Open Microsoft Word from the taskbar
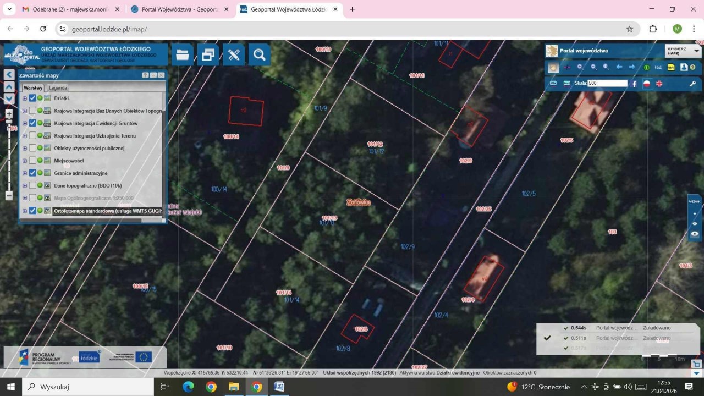Screen dimensions: 704x396 (x=279, y=387)
